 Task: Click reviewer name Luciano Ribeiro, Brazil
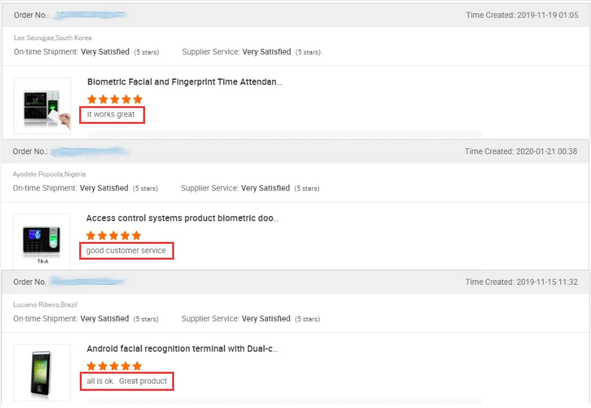tap(46, 305)
